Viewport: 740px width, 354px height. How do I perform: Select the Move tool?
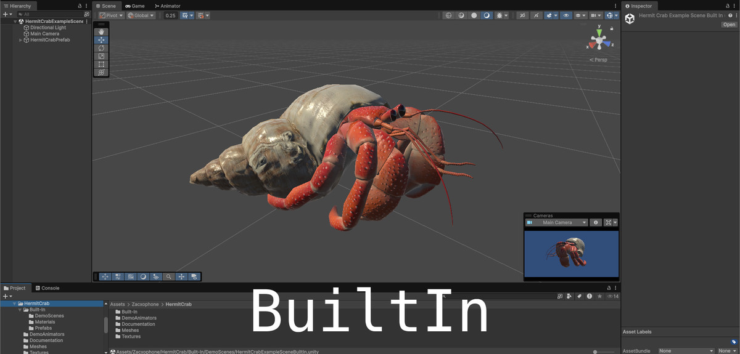[x=101, y=40]
